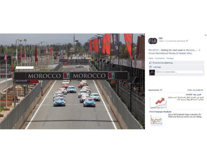Image resolution: width=207 pixels, height=164 pixels.
Task: Click the globe icon next to Sponsorisé
Action: click(161, 90)
